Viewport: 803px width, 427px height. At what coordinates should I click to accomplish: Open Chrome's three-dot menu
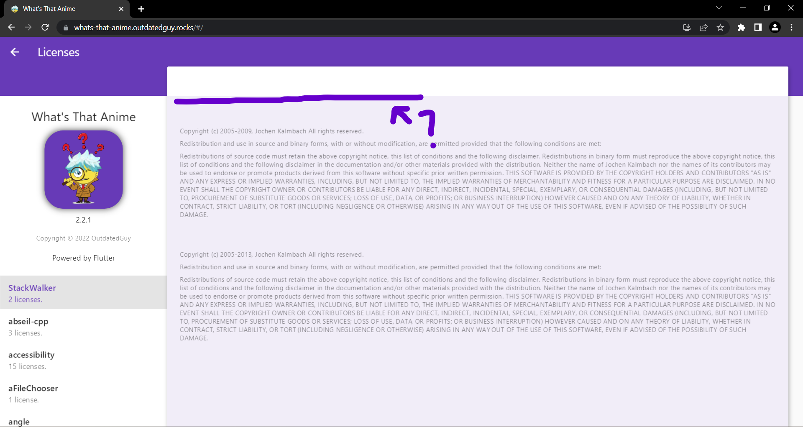[x=791, y=27]
